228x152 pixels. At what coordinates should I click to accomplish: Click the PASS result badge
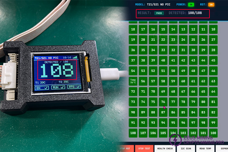coord(159,13)
